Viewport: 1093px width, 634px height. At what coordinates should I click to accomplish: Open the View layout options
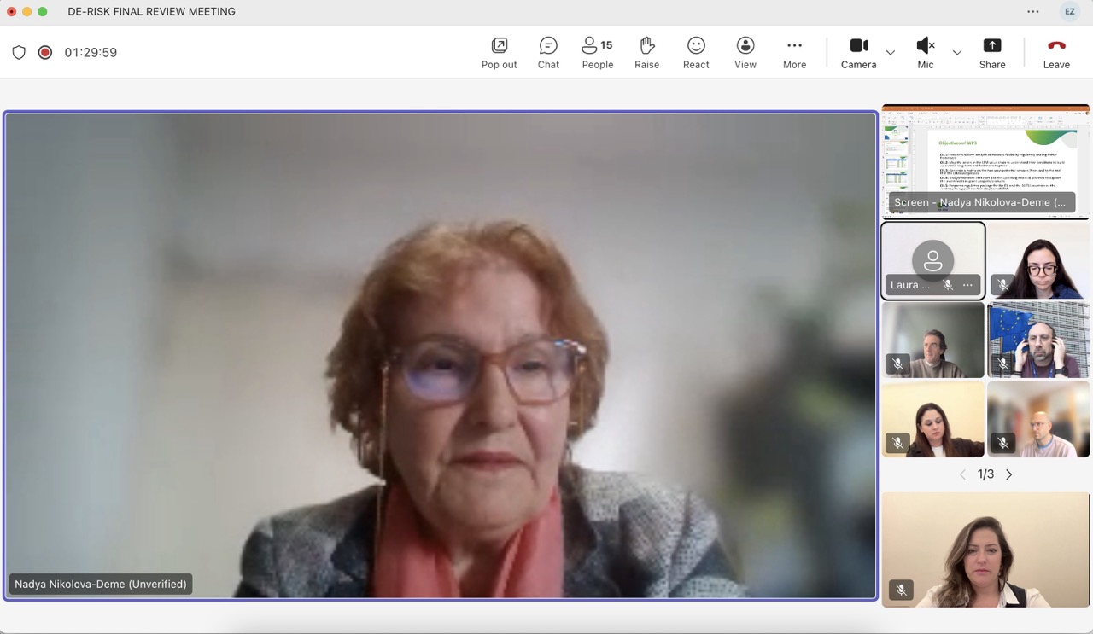click(745, 52)
